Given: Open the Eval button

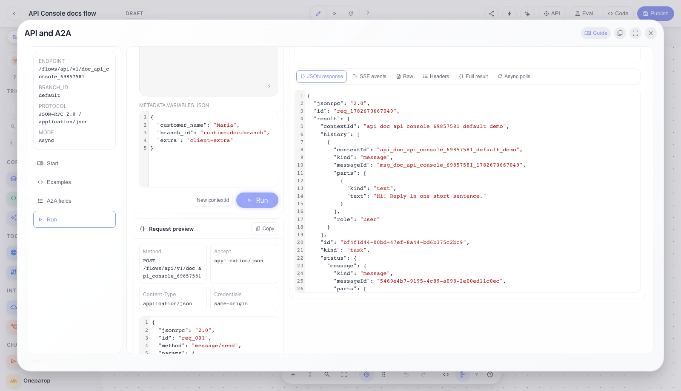Looking at the screenshot, I should 584,14.
